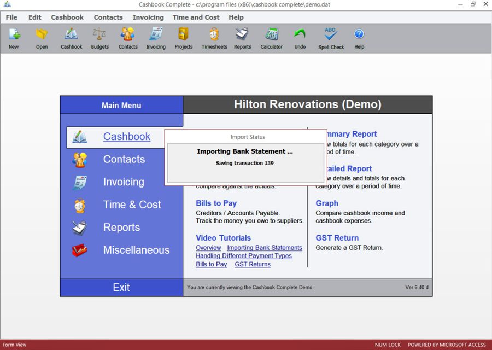Open the Edit menu
492x350 pixels.
coord(34,17)
